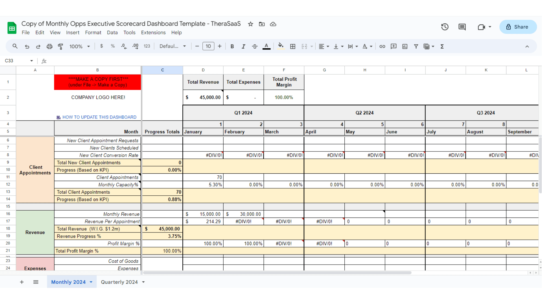Open the fill color picker
Viewport: 542px width, 304px height.
[x=281, y=46]
